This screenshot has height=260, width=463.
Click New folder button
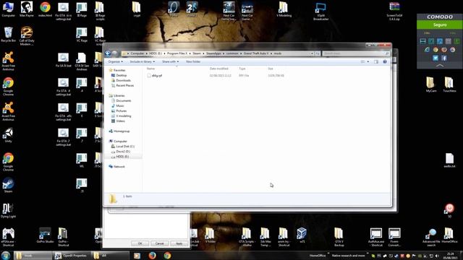(193, 61)
